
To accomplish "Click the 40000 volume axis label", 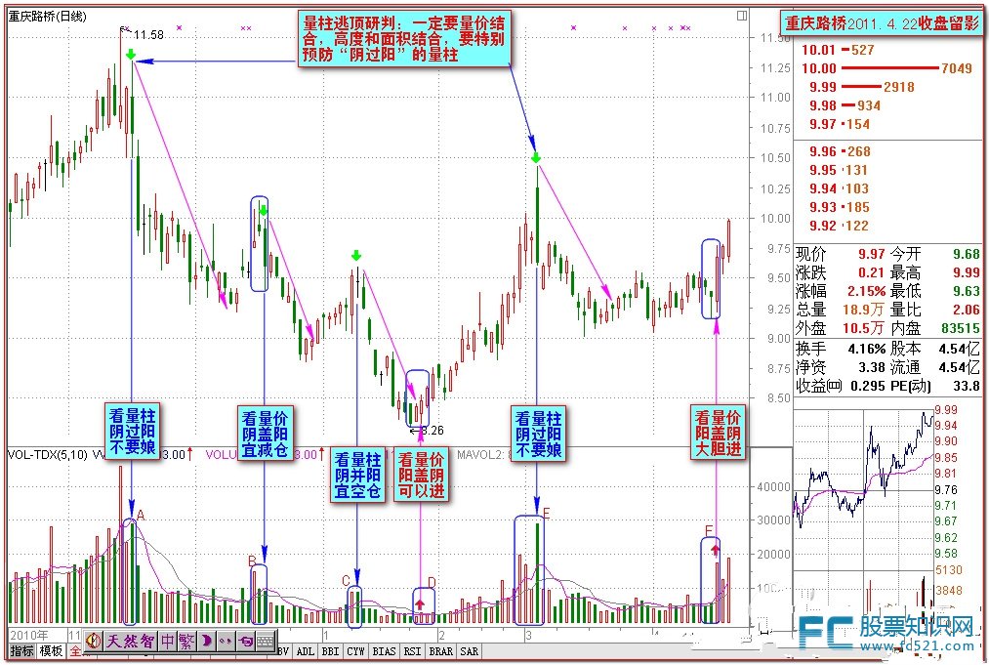I will (772, 486).
